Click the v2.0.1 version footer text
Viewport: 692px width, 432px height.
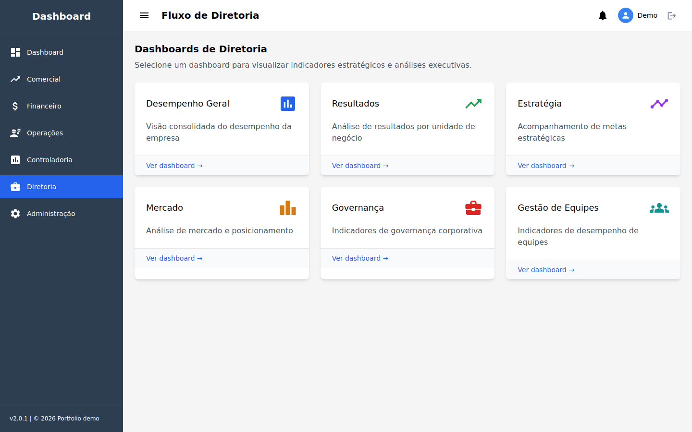point(54,419)
